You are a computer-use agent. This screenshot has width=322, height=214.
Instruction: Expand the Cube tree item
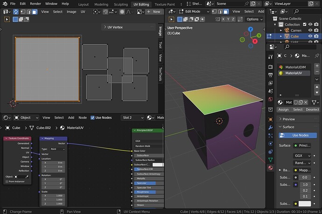point(281,36)
